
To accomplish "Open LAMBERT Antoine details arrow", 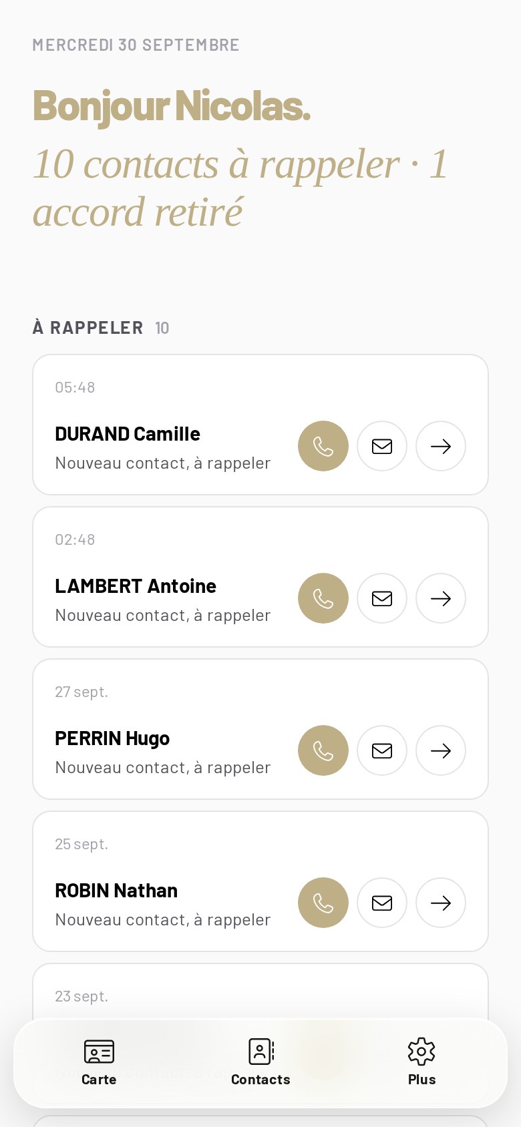I will 441,598.
